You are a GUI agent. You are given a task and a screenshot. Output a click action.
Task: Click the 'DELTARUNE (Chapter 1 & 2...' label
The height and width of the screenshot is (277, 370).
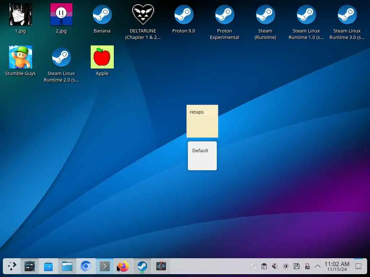tap(143, 34)
